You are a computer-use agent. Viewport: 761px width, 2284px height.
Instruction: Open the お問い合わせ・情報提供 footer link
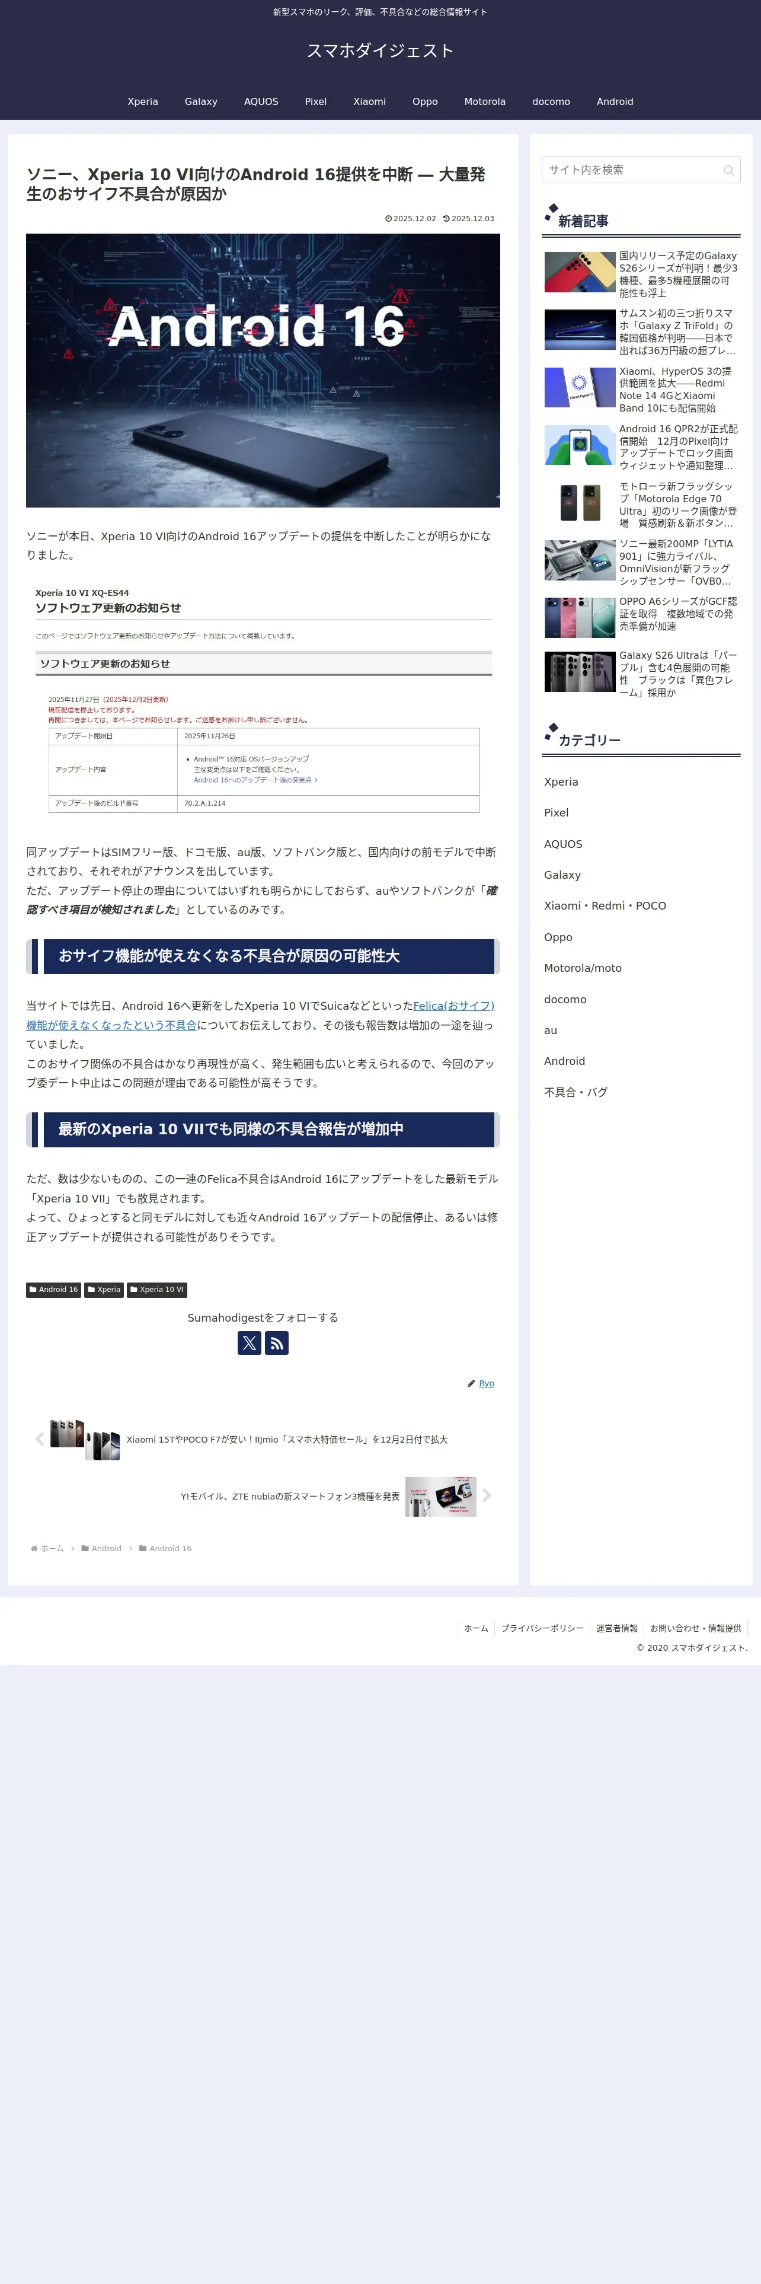pyautogui.click(x=695, y=1628)
